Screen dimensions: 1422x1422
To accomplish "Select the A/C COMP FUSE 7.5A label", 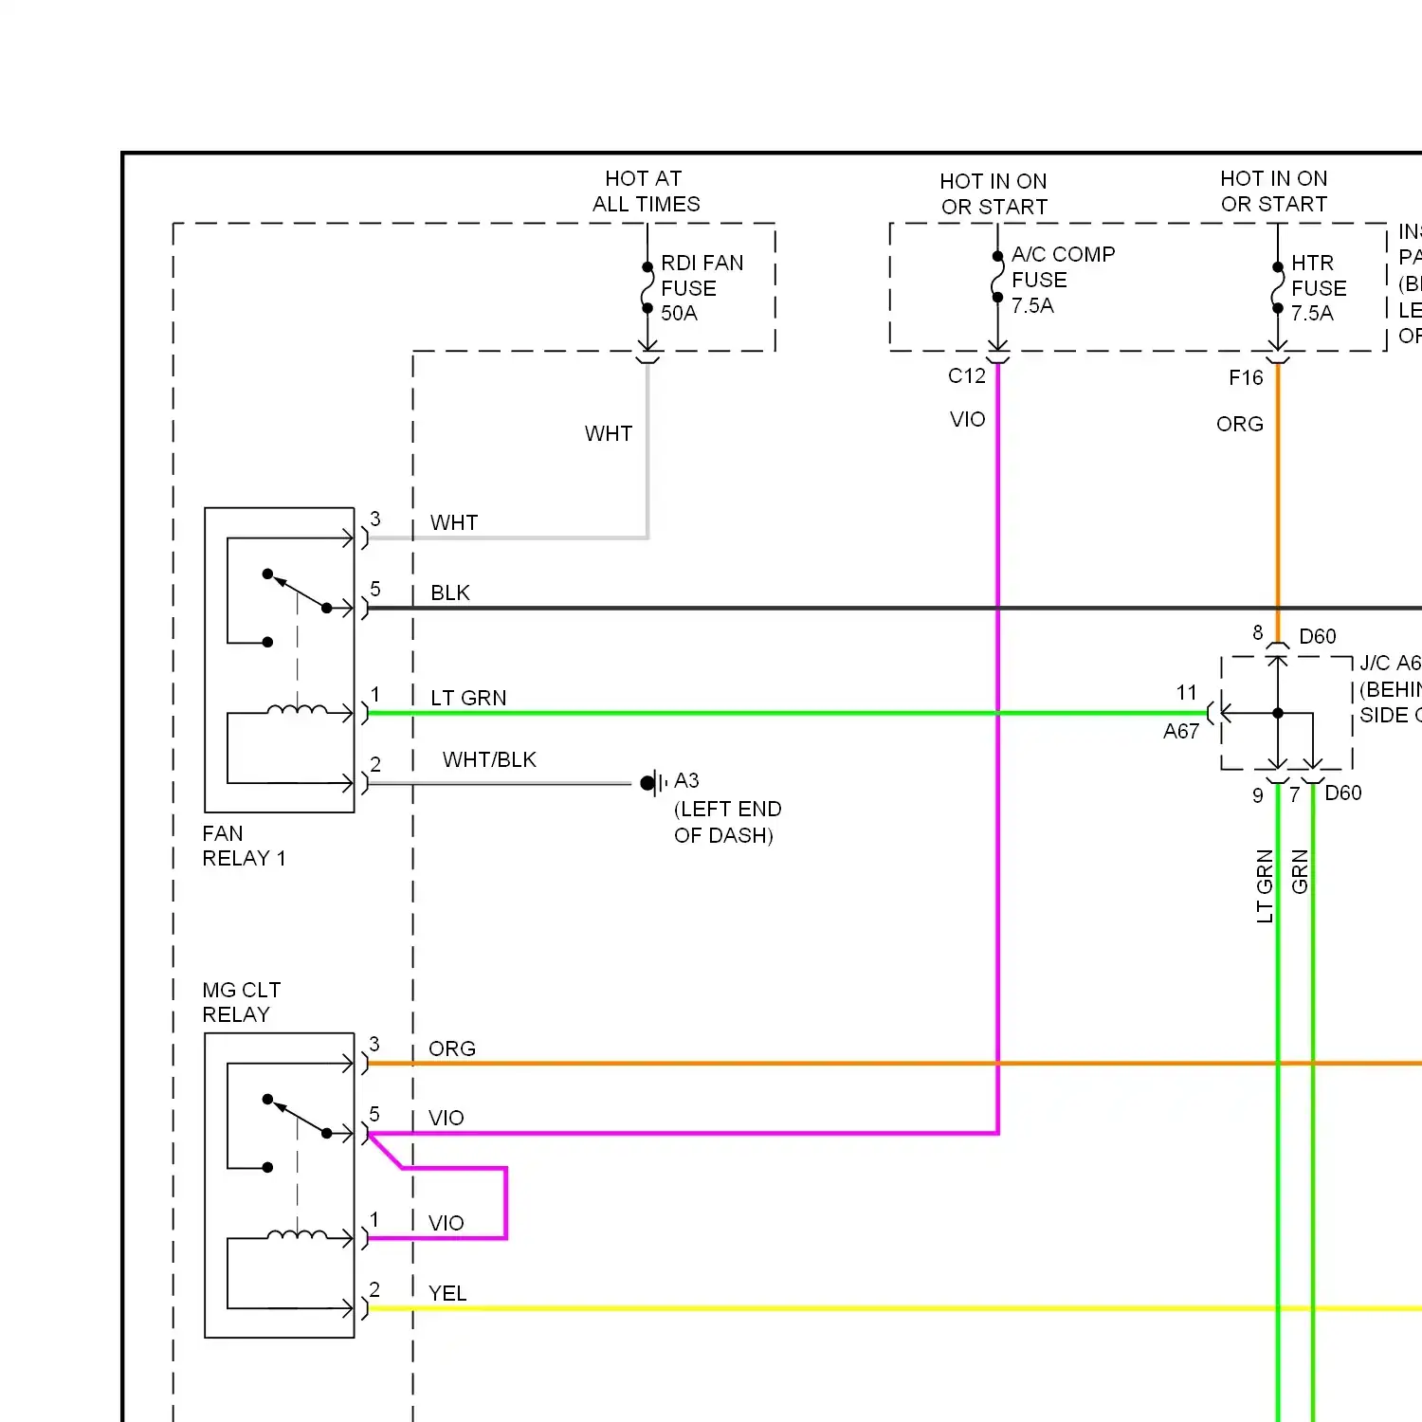I will click(x=1063, y=280).
